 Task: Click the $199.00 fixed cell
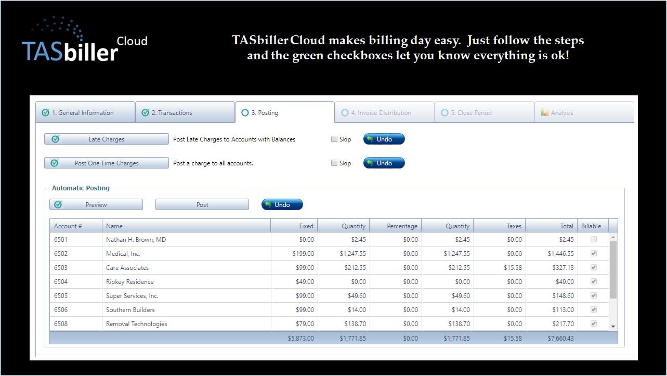click(x=294, y=254)
